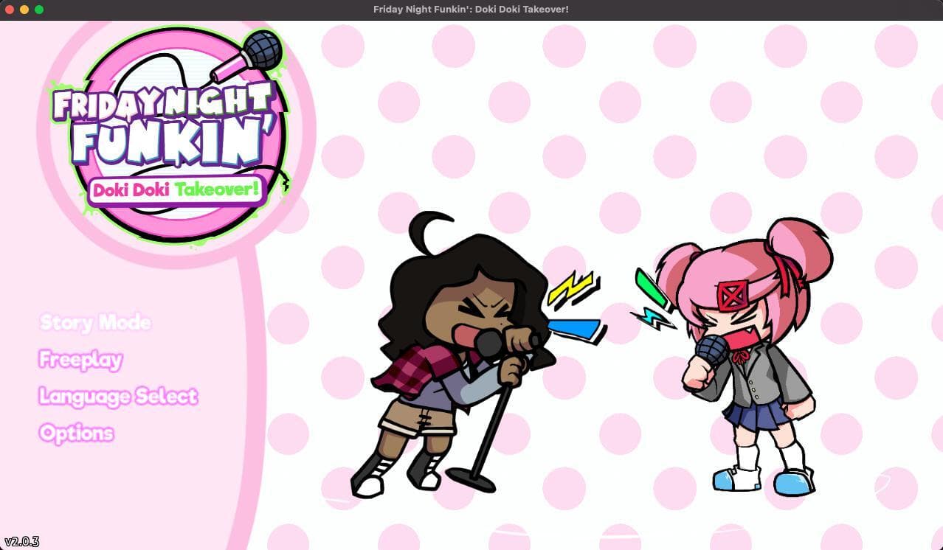943x550 pixels.
Task: Open the Language Select menu entry
Action: click(118, 397)
